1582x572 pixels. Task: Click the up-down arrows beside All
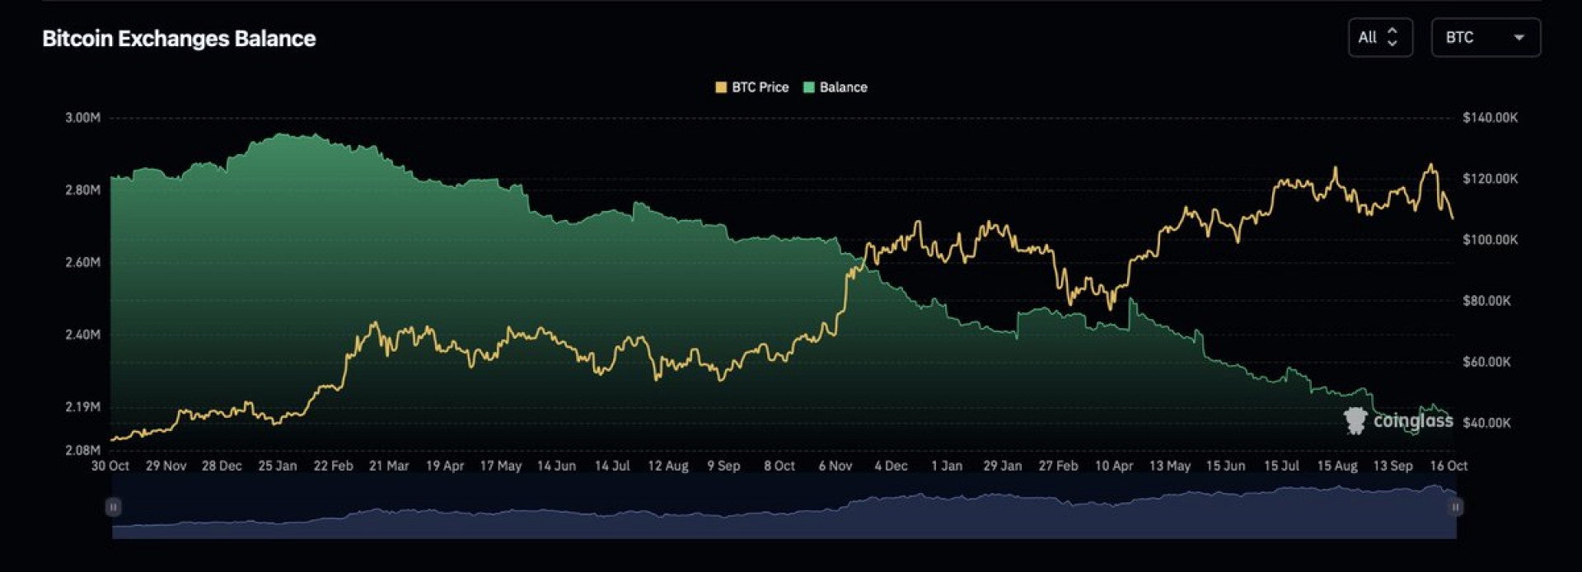tap(1392, 38)
